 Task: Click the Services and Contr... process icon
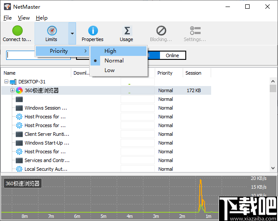19,160
